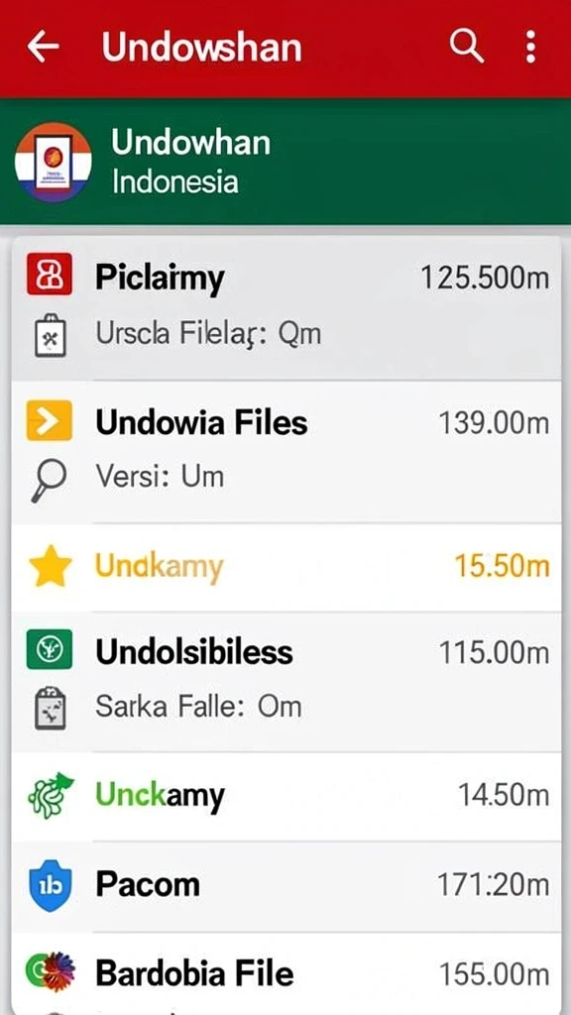Tap the gold star next to Undkamy

click(51, 566)
